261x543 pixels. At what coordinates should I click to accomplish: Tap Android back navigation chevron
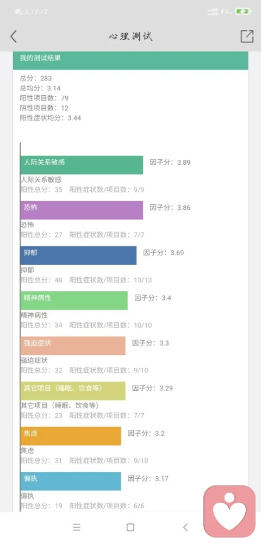pos(185,527)
